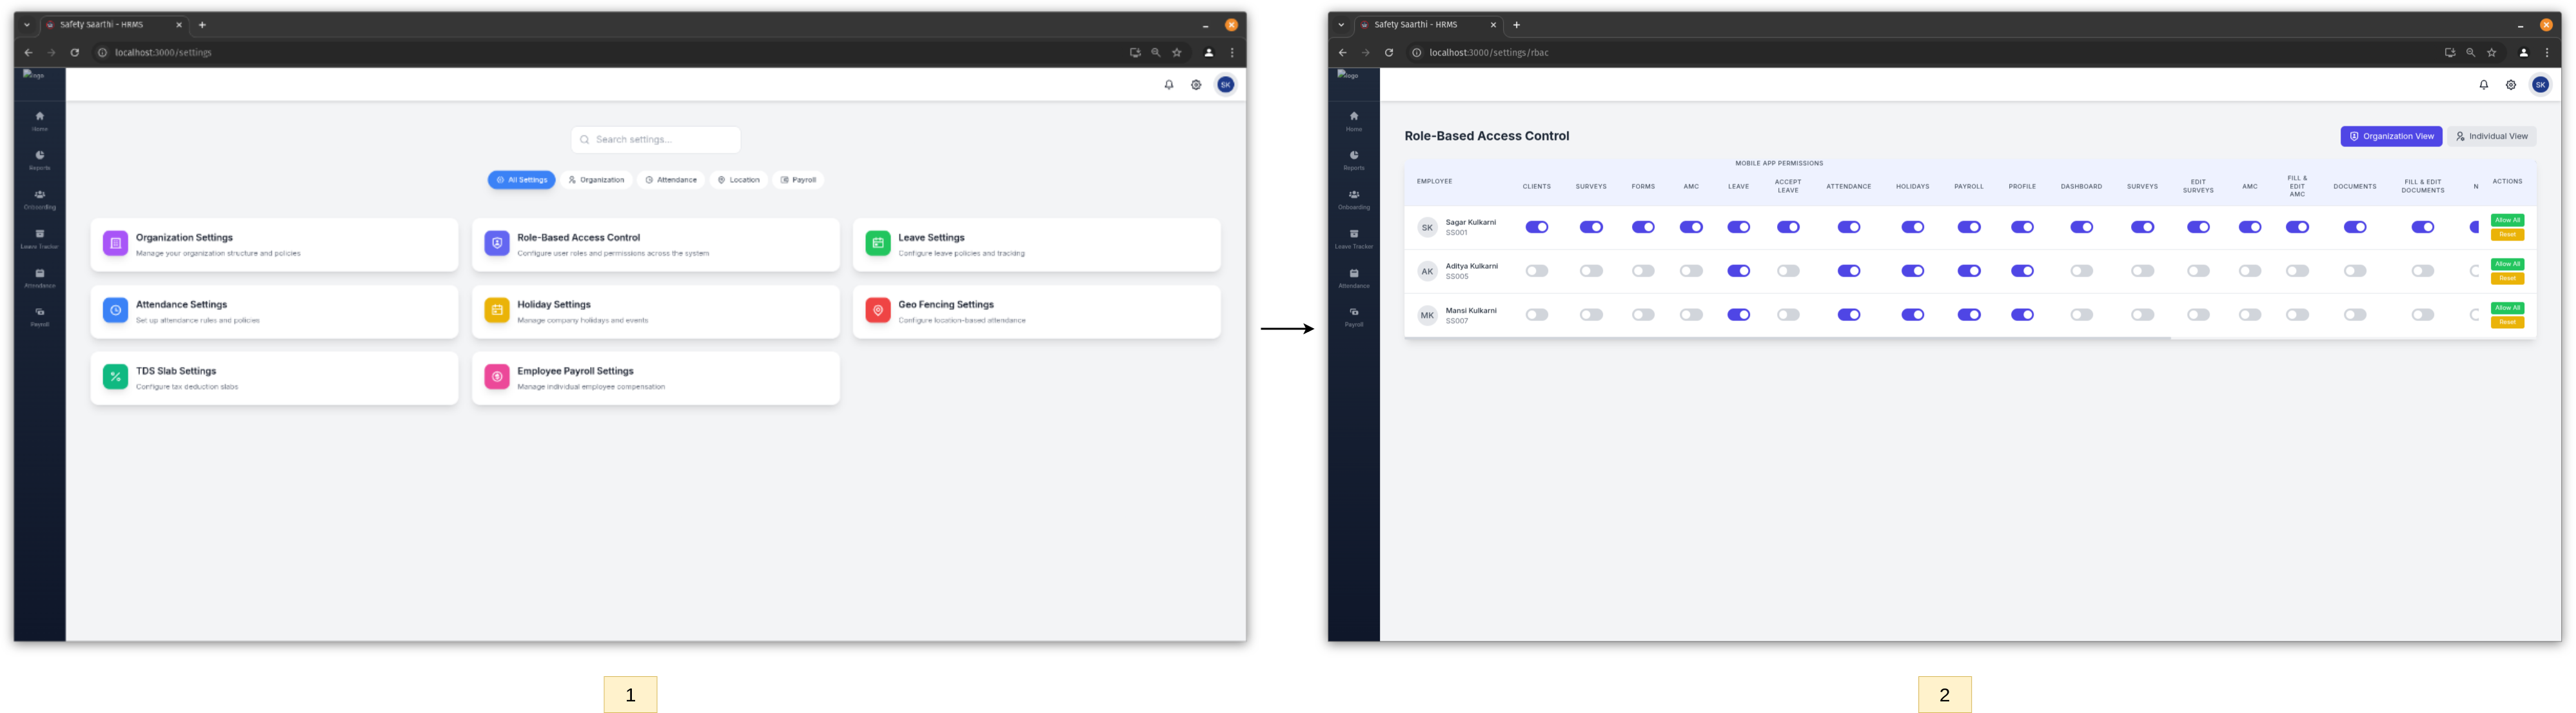2576x713 pixels.
Task: Click the green Leave Settings calendar icon
Action: [878, 243]
